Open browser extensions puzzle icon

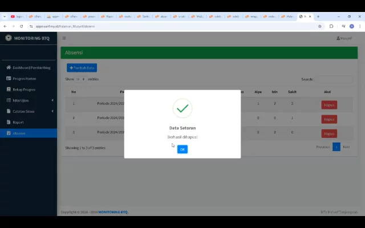tap(331, 26)
